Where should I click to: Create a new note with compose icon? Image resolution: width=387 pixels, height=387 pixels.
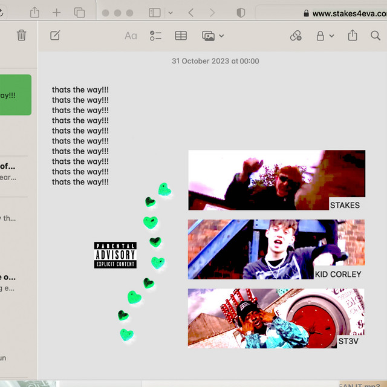(55, 36)
